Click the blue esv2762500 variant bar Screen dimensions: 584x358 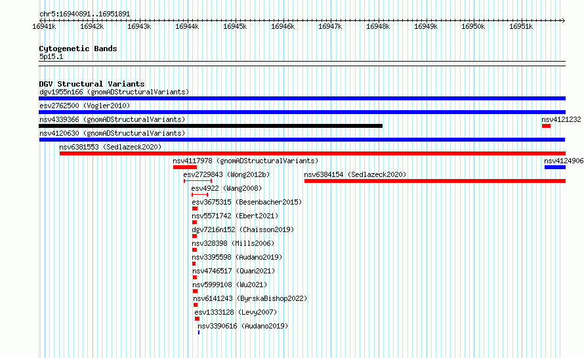tap(302, 112)
